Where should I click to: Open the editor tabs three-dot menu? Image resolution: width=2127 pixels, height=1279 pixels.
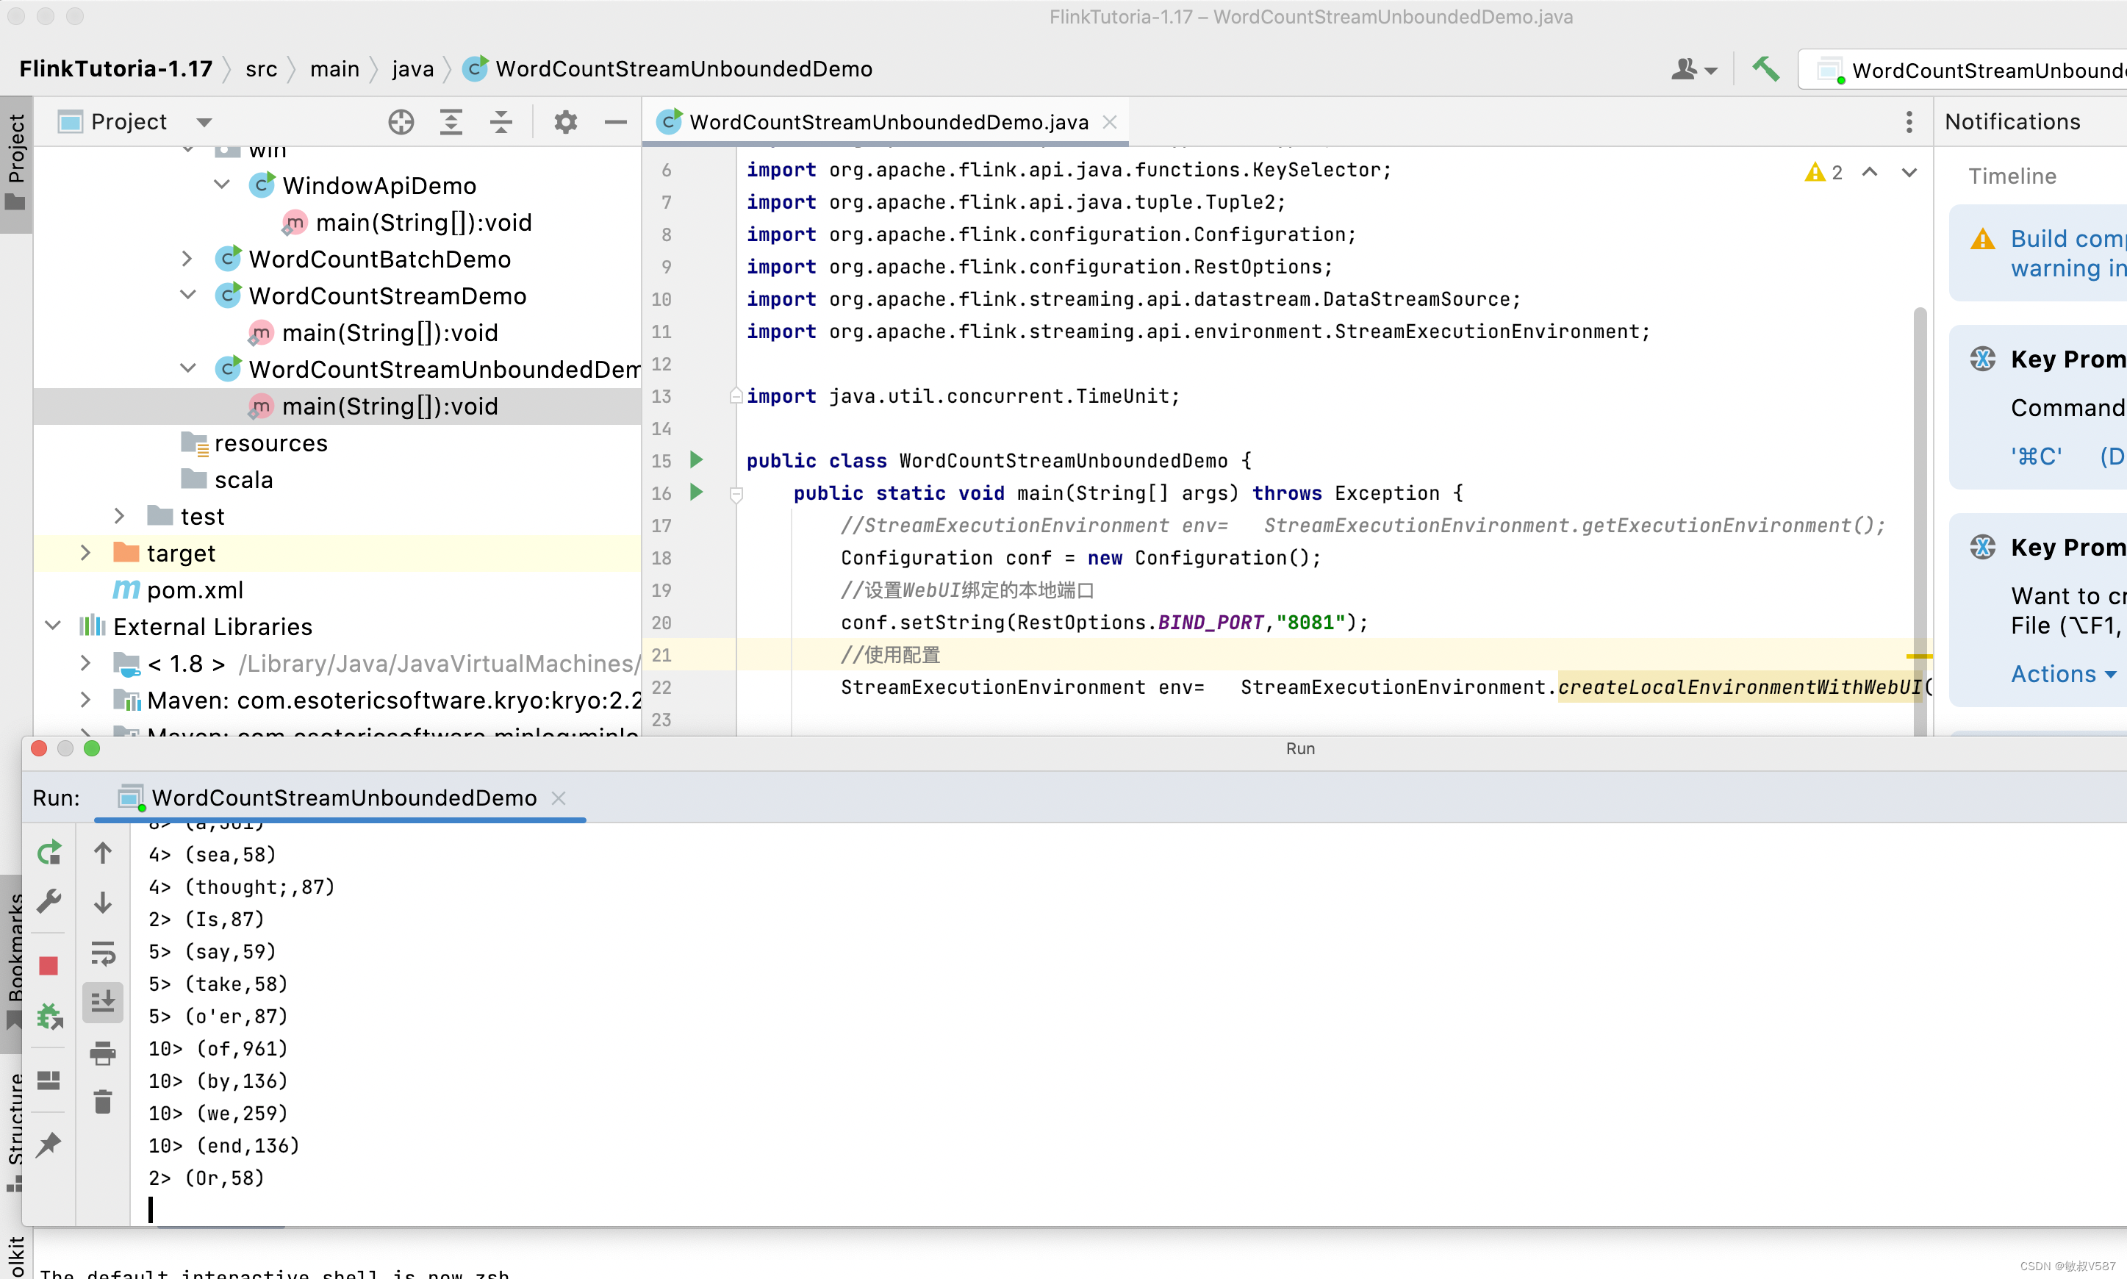1909,122
